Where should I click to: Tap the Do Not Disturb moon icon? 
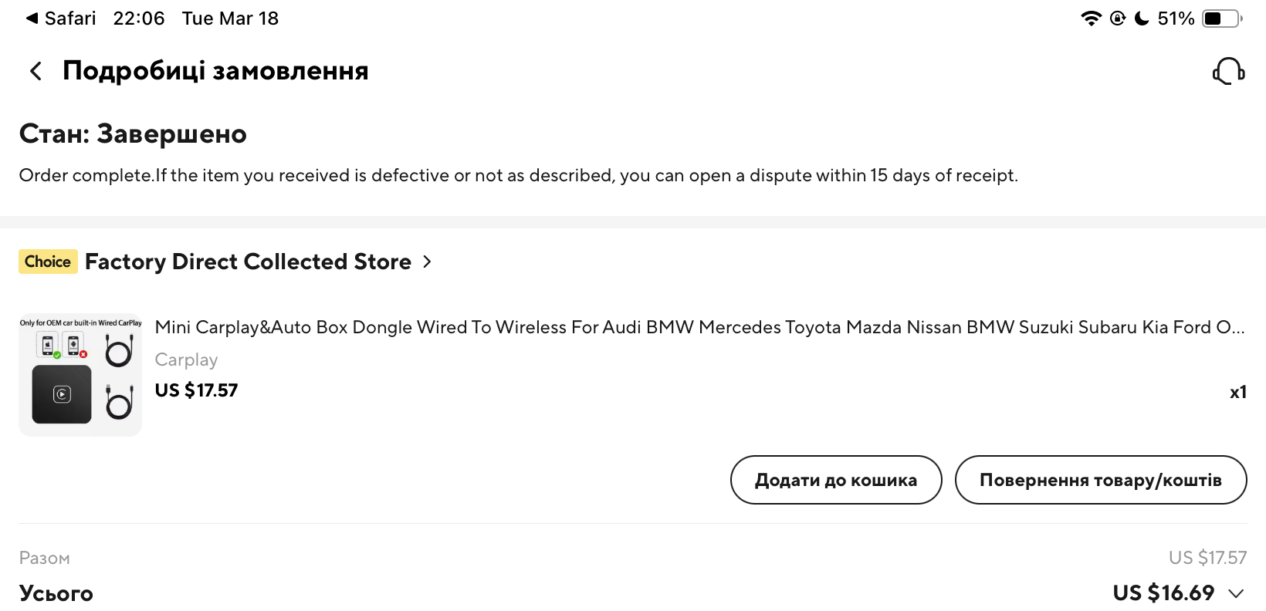pos(1142,19)
